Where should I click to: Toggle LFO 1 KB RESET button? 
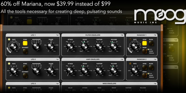coord(25,51)
